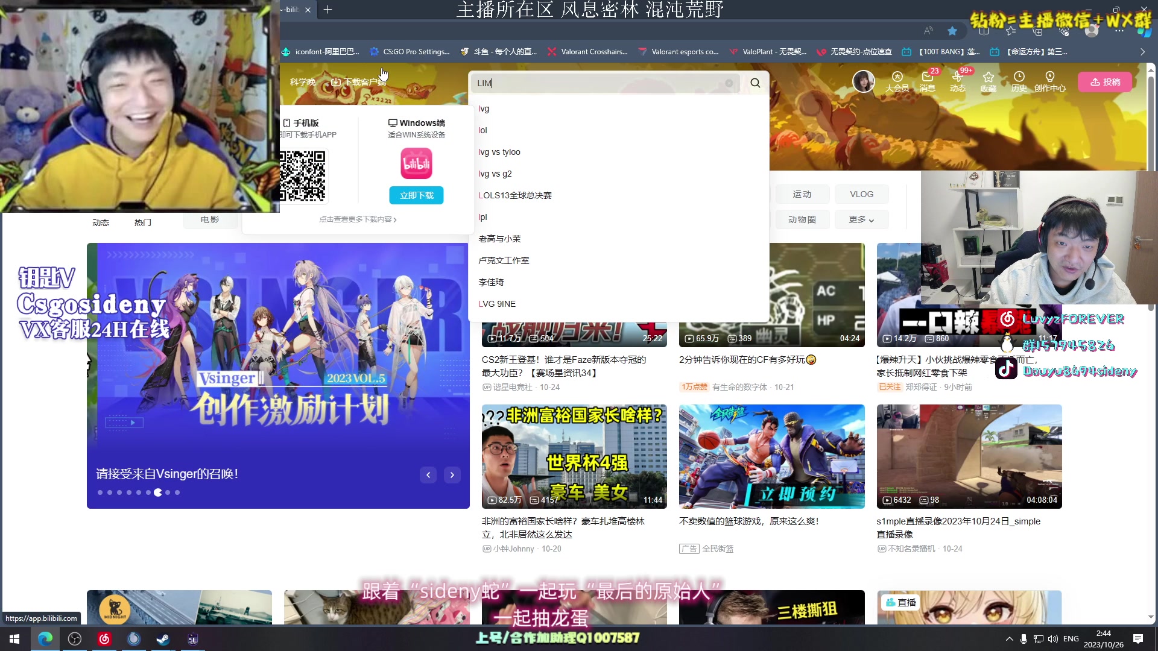The image size is (1158, 651).
Task: Open Steam from the taskbar
Action: click(163, 639)
